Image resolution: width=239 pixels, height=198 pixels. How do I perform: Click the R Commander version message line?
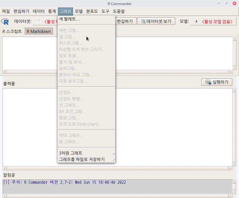pos(65,182)
